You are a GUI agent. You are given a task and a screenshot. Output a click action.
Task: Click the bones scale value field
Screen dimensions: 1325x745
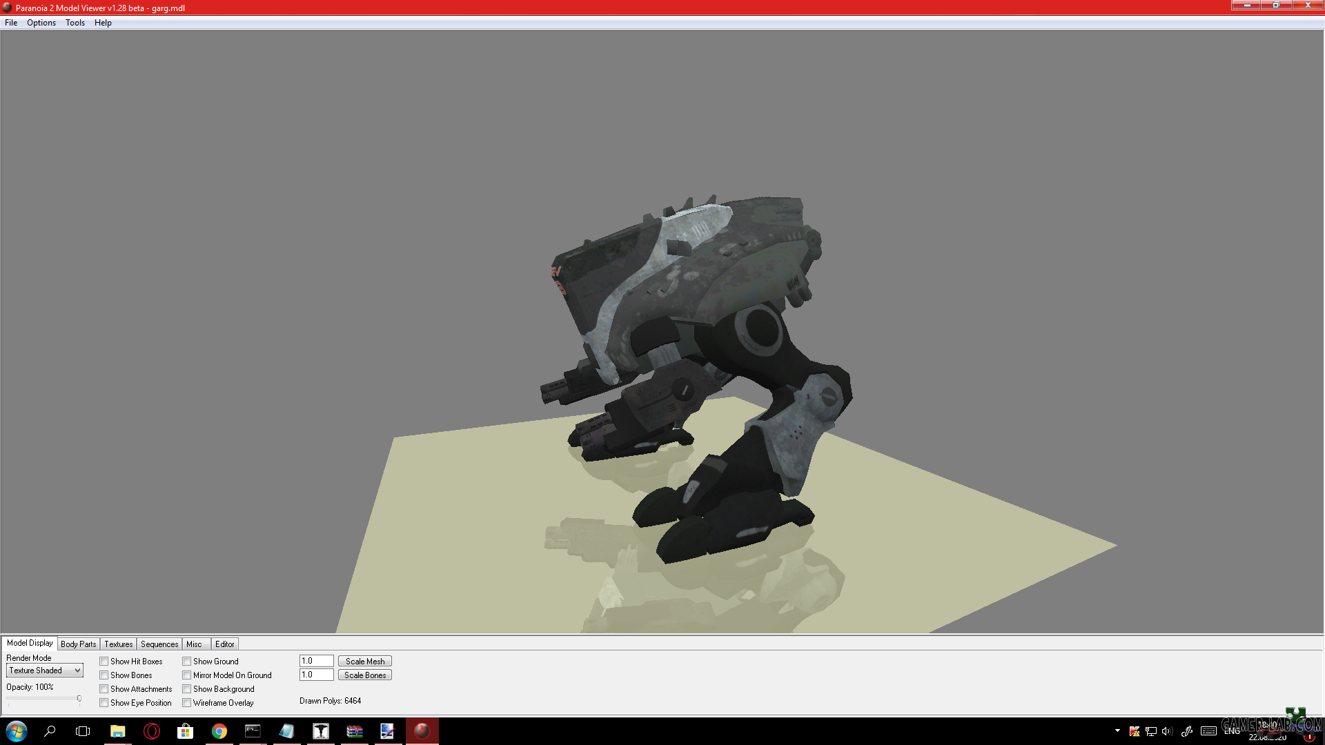(317, 675)
